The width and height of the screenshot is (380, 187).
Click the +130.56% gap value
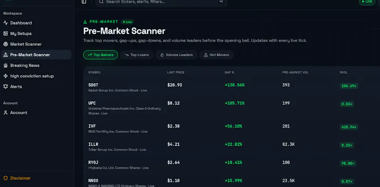[x=235, y=85]
